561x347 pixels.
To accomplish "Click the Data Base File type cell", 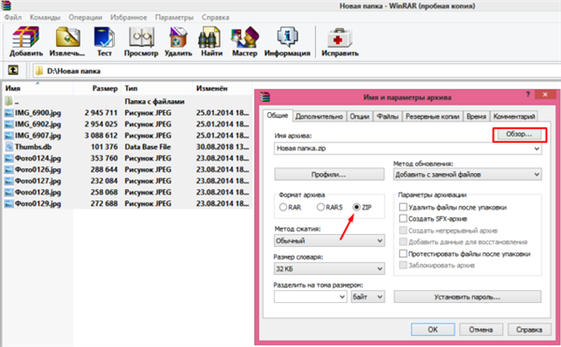I will pyautogui.click(x=148, y=147).
